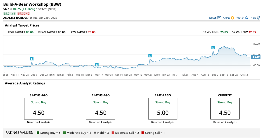Click the red Strong Sell swatch
The height and width of the screenshot is (140, 264).
click(143, 133)
